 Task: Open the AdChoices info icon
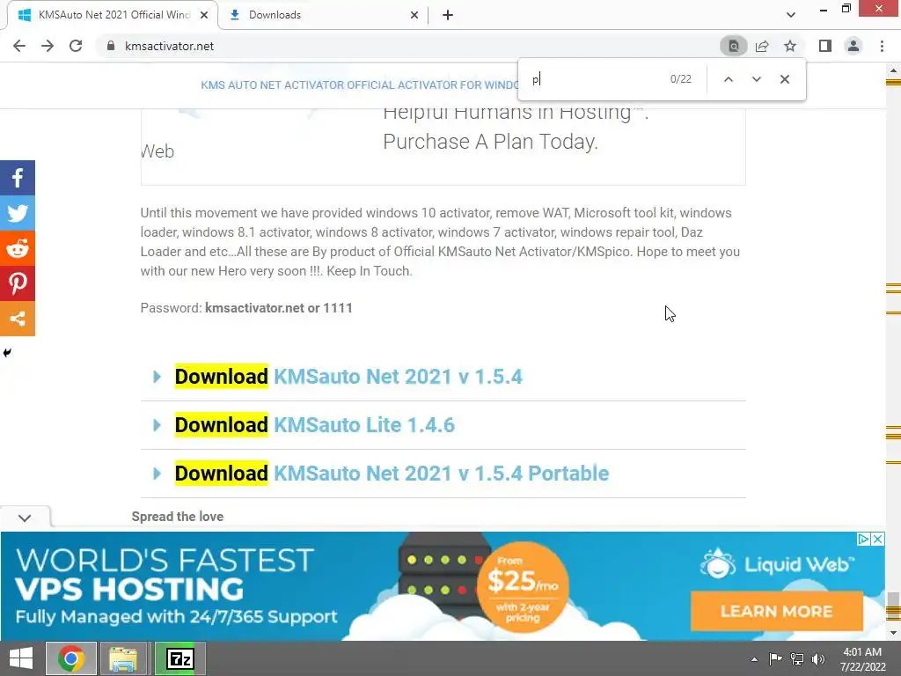(x=863, y=540)
